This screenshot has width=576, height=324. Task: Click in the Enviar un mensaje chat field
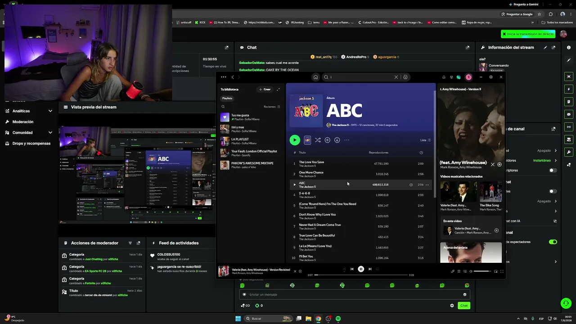(355, 294)
